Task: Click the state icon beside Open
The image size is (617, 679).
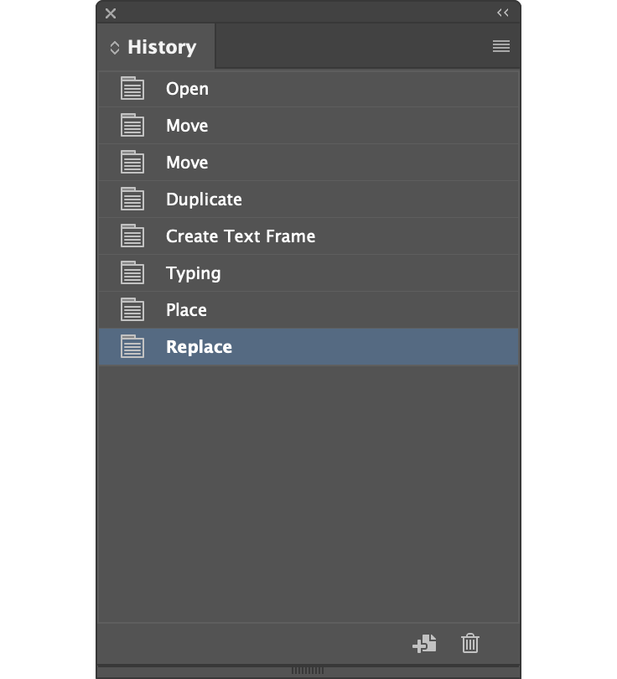Action: [x=132, y=88]
